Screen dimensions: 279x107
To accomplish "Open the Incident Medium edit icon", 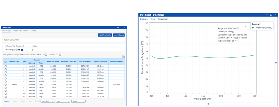I will click(46, 55).
